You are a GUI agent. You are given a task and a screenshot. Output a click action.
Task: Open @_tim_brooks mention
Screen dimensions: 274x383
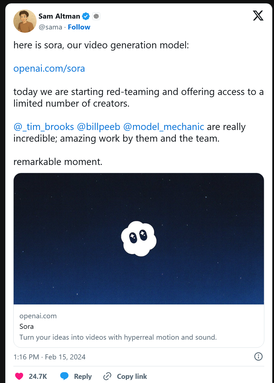[44, 127]
